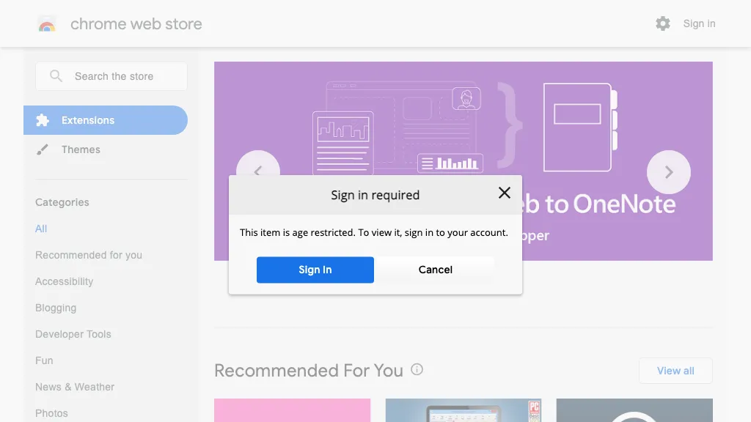Viewport: 751px width, 422px height.
Task: Open settings via the gear icon
Action: (663, 23)
